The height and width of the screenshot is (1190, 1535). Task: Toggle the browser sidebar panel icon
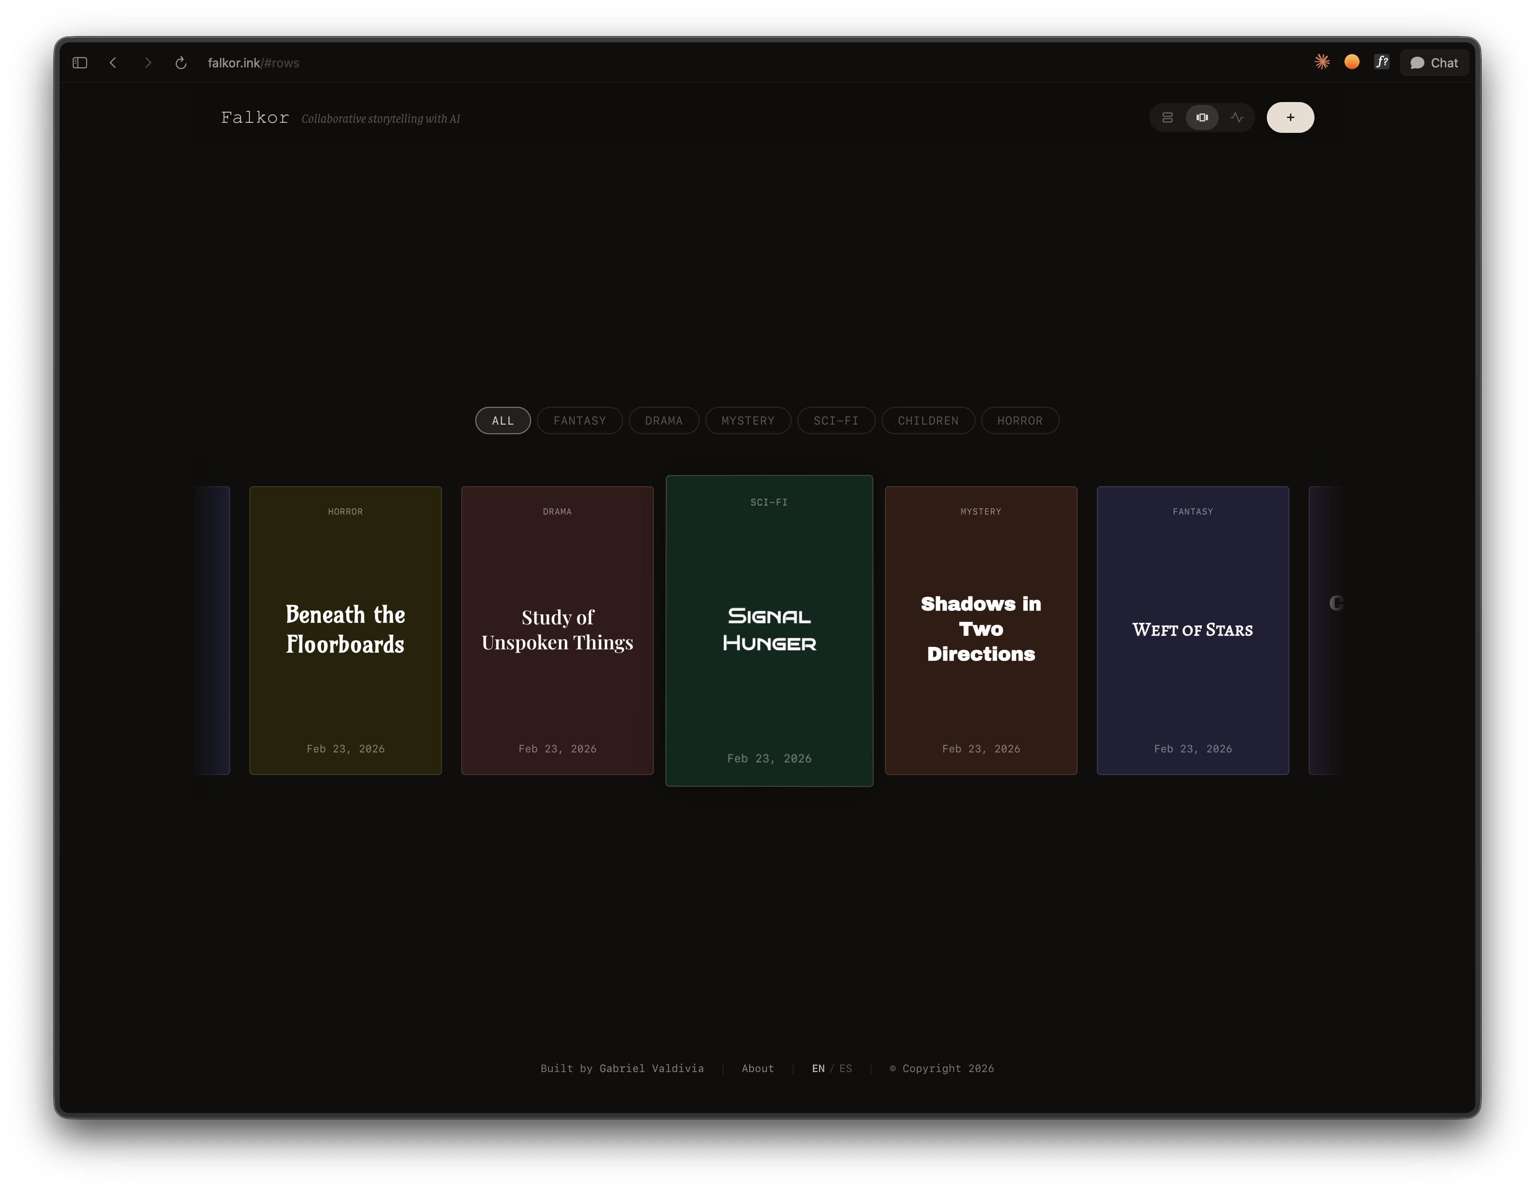[79, 63]
